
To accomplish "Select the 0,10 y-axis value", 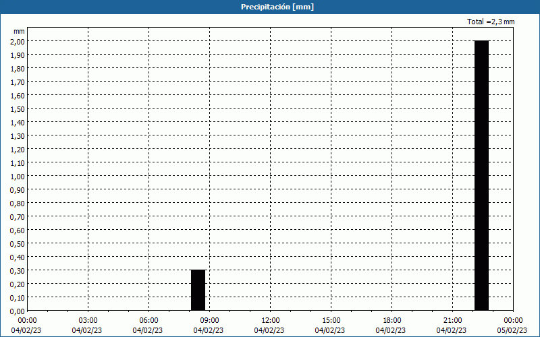I will click(x=18, y=298).
